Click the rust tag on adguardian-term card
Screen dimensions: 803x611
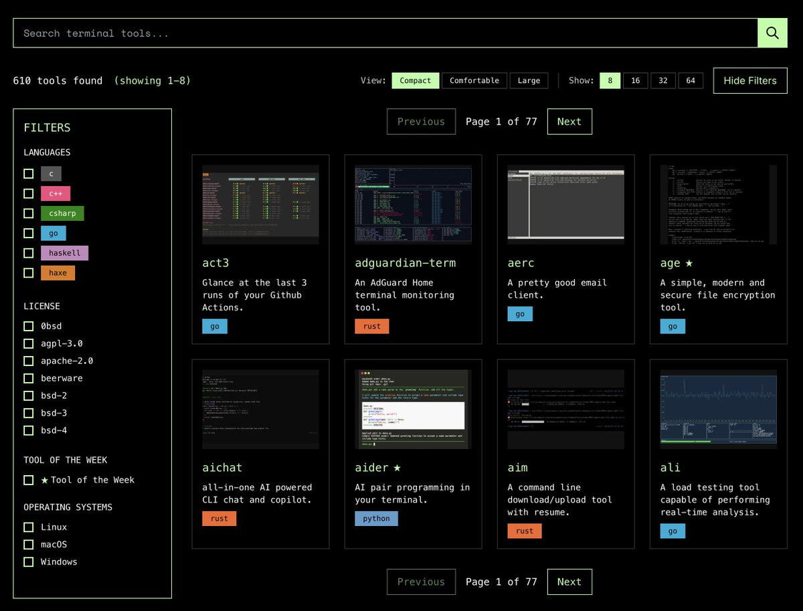[x=372, y=326]
